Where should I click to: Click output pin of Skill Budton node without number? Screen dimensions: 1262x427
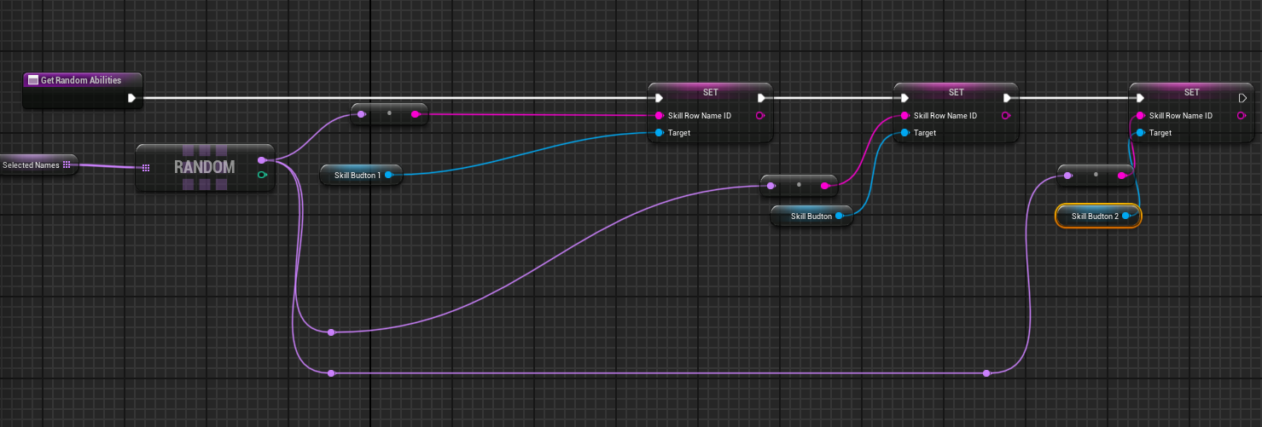pyautogui.click(x=839, y=216)
